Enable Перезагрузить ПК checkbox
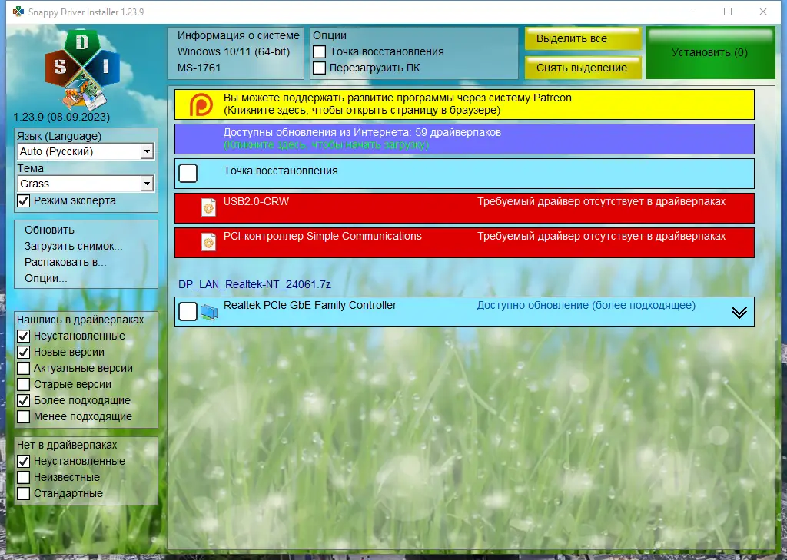The width and height of the screenshot is (787, 560). pyautogui.click(x=319, y=68)
